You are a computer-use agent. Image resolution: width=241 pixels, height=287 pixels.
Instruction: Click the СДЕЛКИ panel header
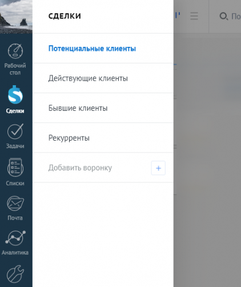(65, 16)
